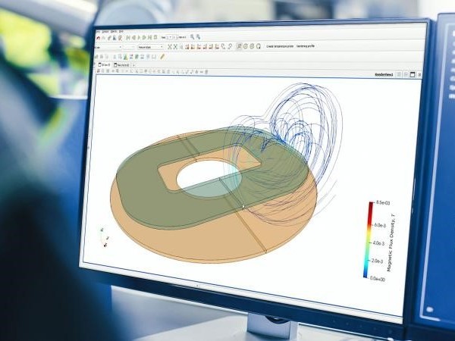The image size is (455, 341).
Task: Set view direction to -Y
Action: pyautogui.click(x=205, y=47)
